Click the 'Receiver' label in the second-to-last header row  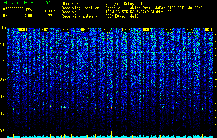point(70,12)
